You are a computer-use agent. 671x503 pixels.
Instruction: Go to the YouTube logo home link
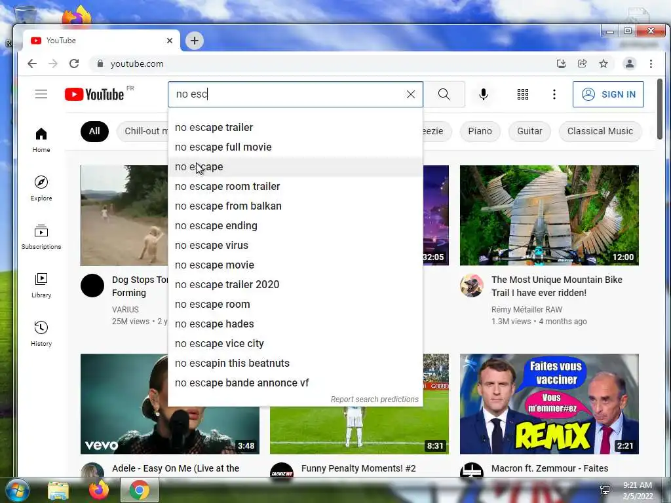(x=94, y=94)
